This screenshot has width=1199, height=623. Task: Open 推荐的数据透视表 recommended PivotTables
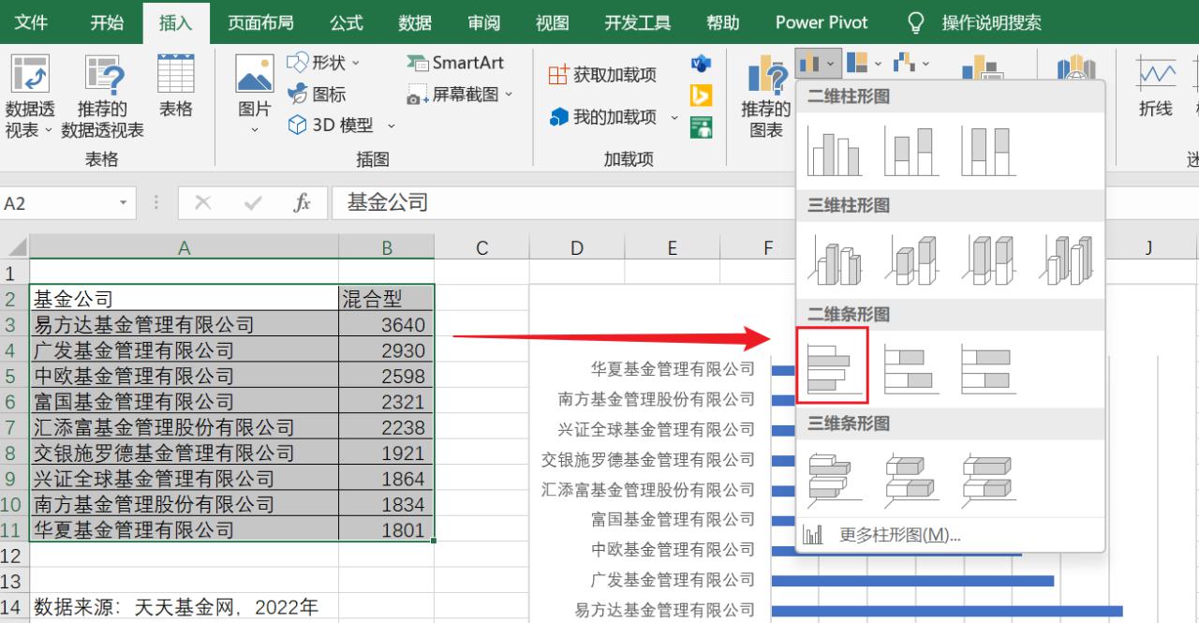coord(103,97)
